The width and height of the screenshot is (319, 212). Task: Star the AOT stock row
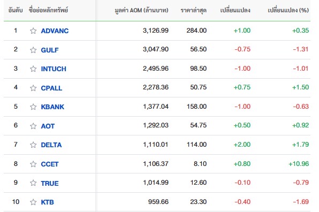tap(33, 126)
